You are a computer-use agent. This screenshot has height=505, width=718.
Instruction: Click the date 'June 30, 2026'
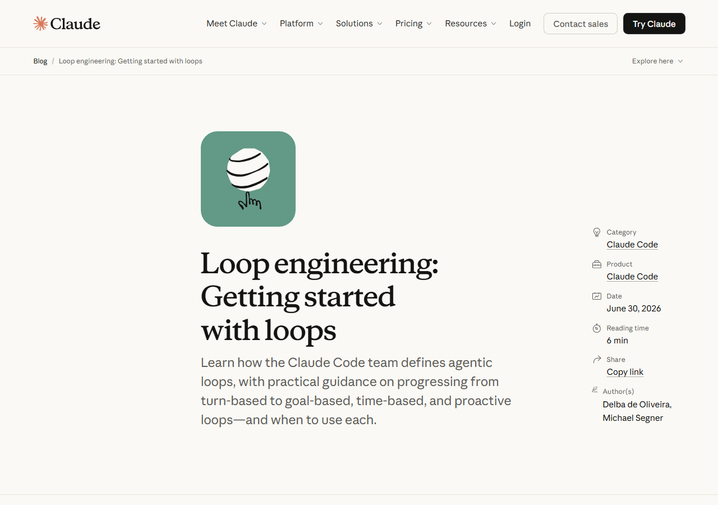[634, 309]
